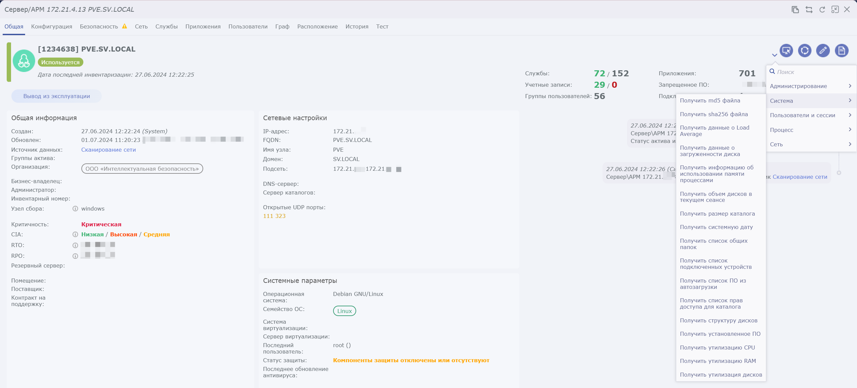Click the warning icon on the Безопасность tab
The height and width of the screenshot is (388, 857).
125,26
